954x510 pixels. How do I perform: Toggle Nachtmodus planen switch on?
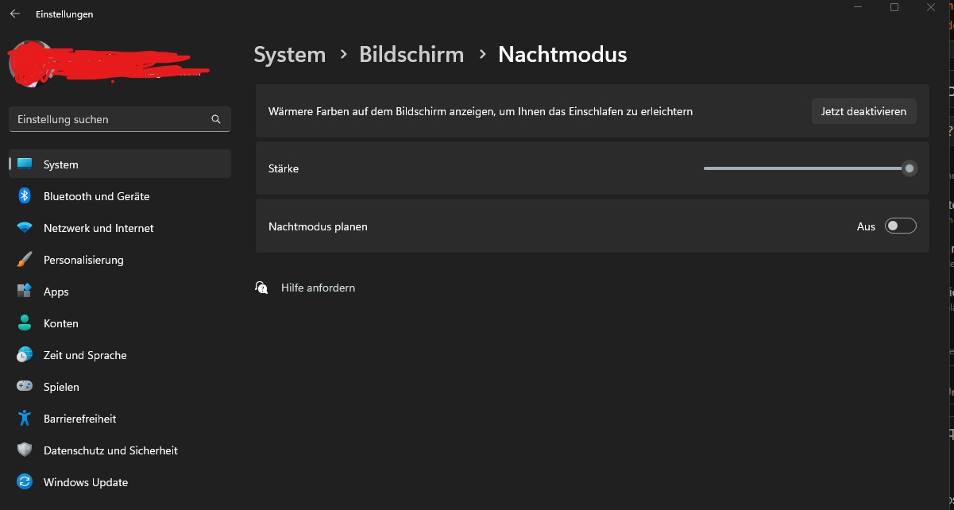click(x=901, y=226)
